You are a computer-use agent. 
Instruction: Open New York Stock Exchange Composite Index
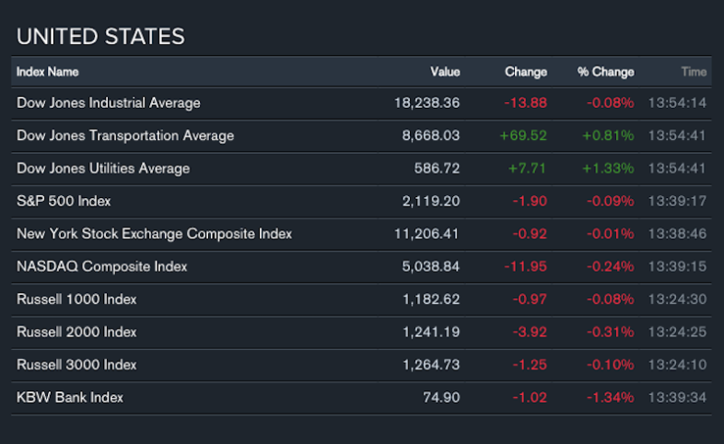pos(154,234)
